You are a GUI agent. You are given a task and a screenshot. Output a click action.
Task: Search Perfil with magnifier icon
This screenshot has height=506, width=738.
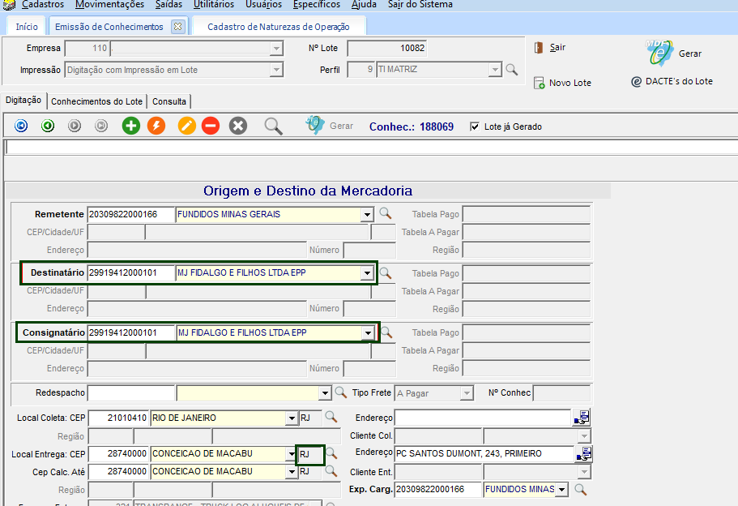pyautogui.click(x=512, y=70)
